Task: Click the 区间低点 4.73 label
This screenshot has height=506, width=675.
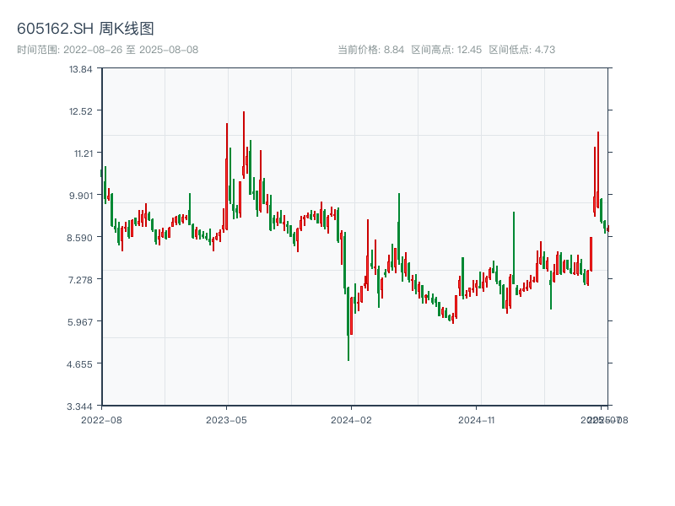Action: (x=521, y=50)
